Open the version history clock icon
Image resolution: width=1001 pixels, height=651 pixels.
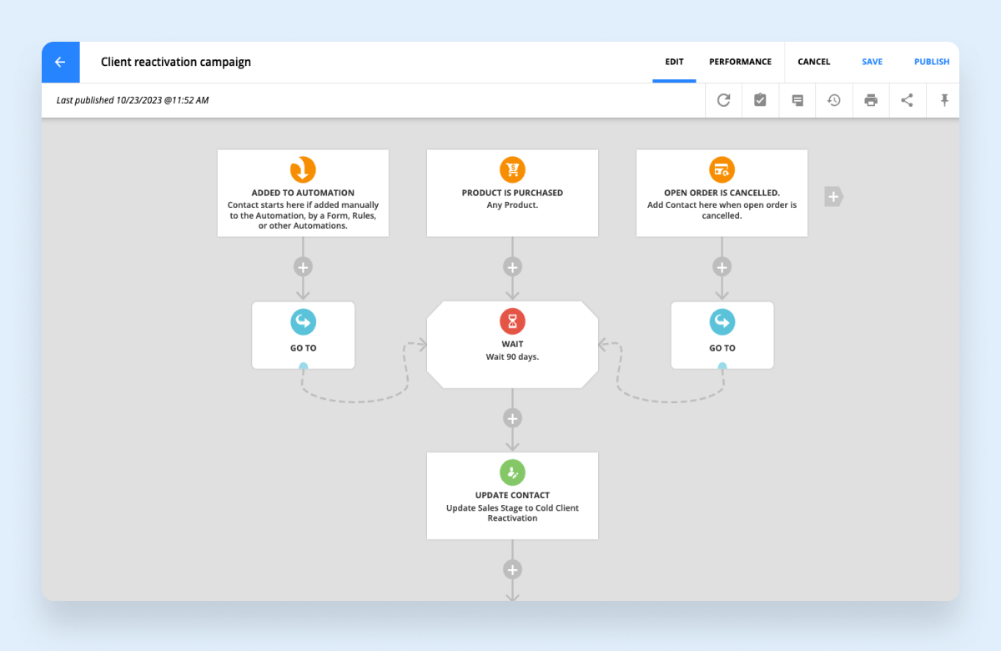click(833, 100)
